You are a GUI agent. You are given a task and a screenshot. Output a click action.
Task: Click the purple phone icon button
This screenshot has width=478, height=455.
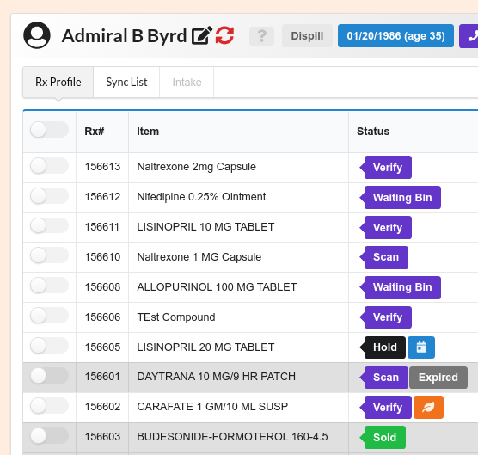click(x=469, y=36)
